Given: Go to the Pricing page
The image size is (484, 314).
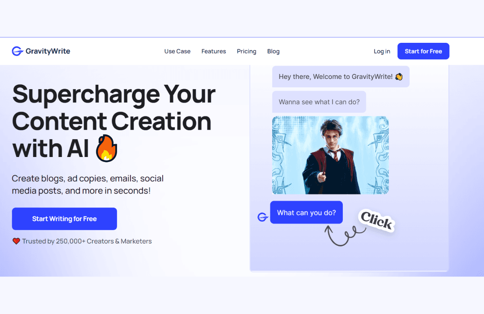Looking at the screenshot, I should coord(246,51).
